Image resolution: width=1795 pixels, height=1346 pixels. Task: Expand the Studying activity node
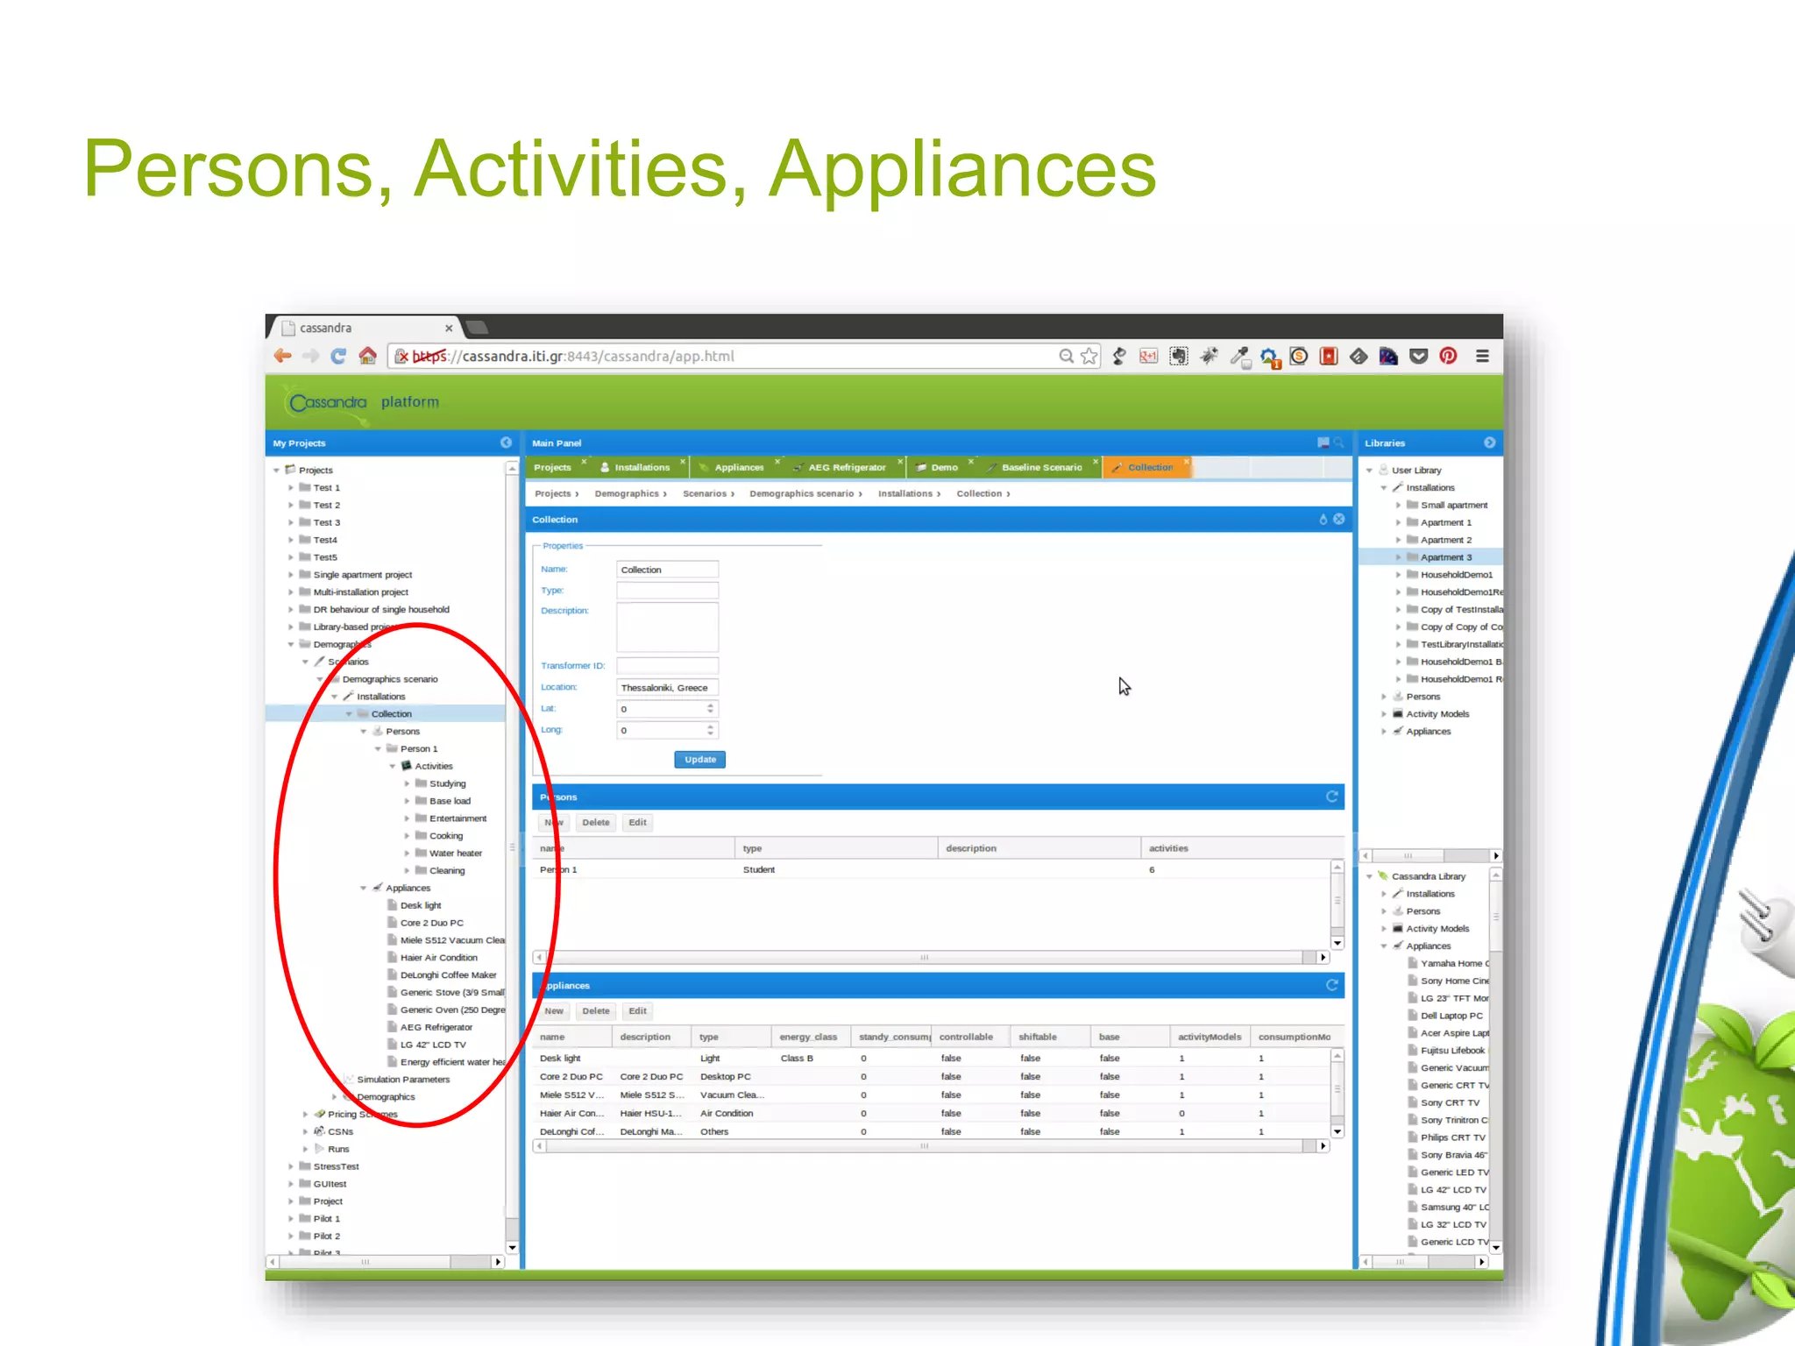click(x=407, y=783)
